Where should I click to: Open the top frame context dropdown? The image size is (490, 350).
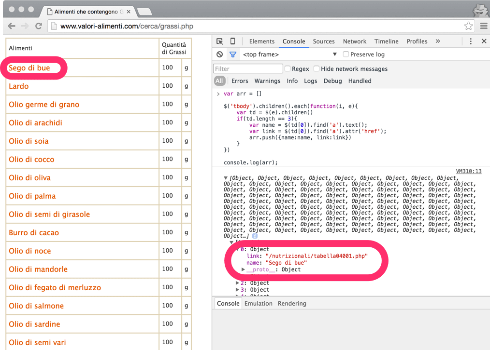click(290, 54)
